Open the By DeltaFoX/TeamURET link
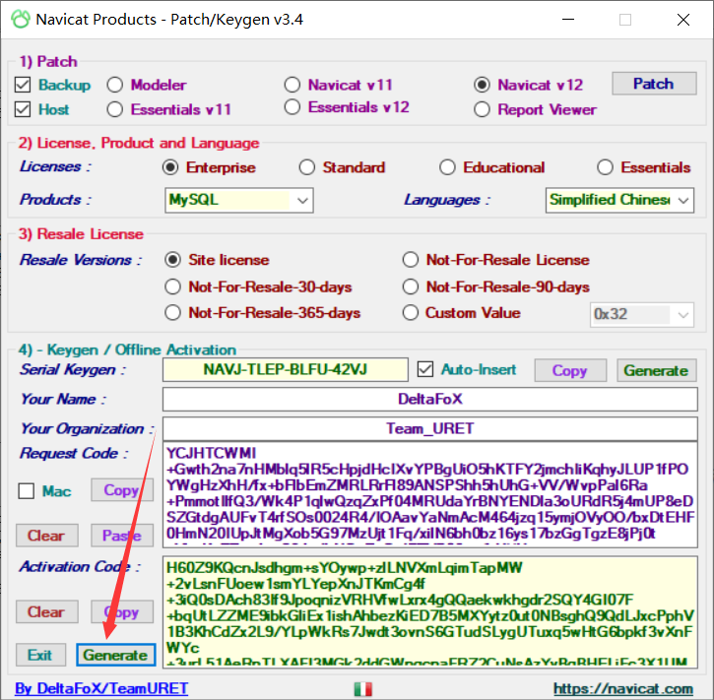The image size is (714, 700). tap(101, 688)
